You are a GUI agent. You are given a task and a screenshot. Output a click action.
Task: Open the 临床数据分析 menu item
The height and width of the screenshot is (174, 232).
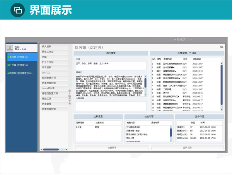pyautogui.click(x=54, y=78)
